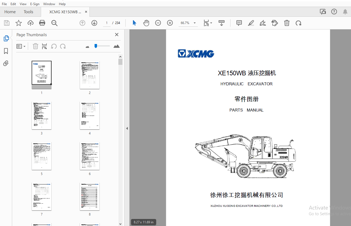This screenshot has width=351, height=226.
Task: Open the Window menu
Action: 49,4
